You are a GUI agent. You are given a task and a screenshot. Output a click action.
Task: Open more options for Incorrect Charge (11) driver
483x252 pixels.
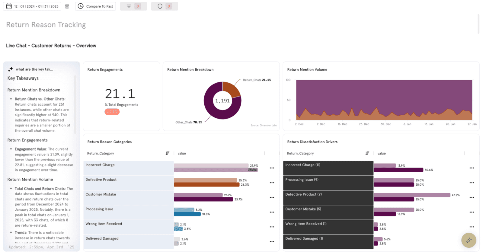point(472,168)
